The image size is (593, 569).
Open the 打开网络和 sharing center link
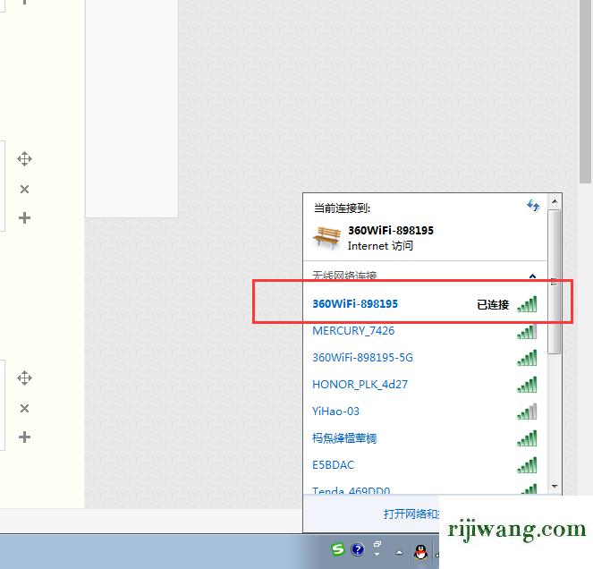(x=411, y=514)
